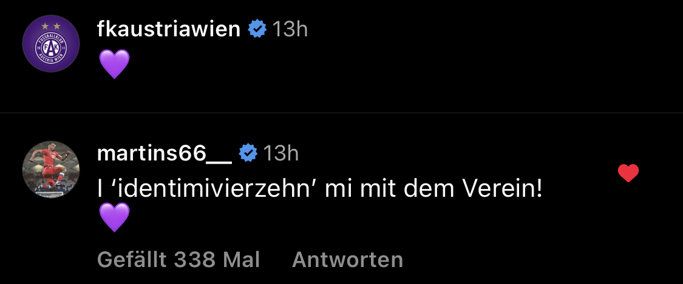Open the fkaustriawien profile picture

coord(51,44)
